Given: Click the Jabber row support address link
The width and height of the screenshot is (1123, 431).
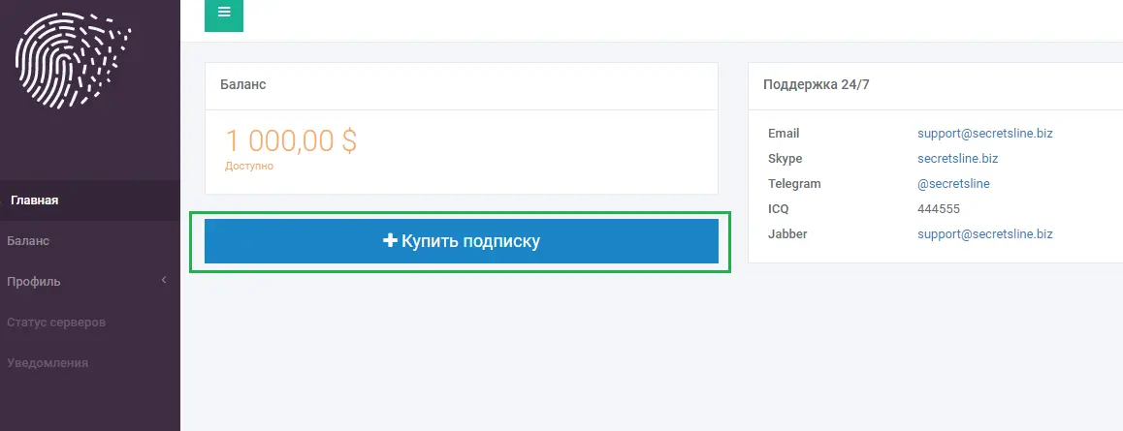Looking at the screenshot, I should coord(984,233).
